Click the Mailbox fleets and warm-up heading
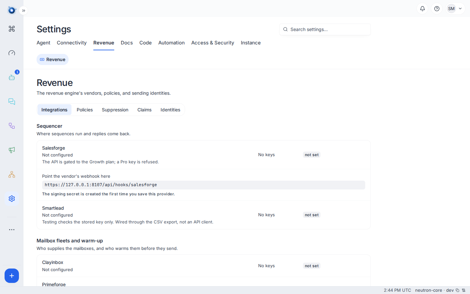This screenshot has height=294, width=470. pos(70,241)
